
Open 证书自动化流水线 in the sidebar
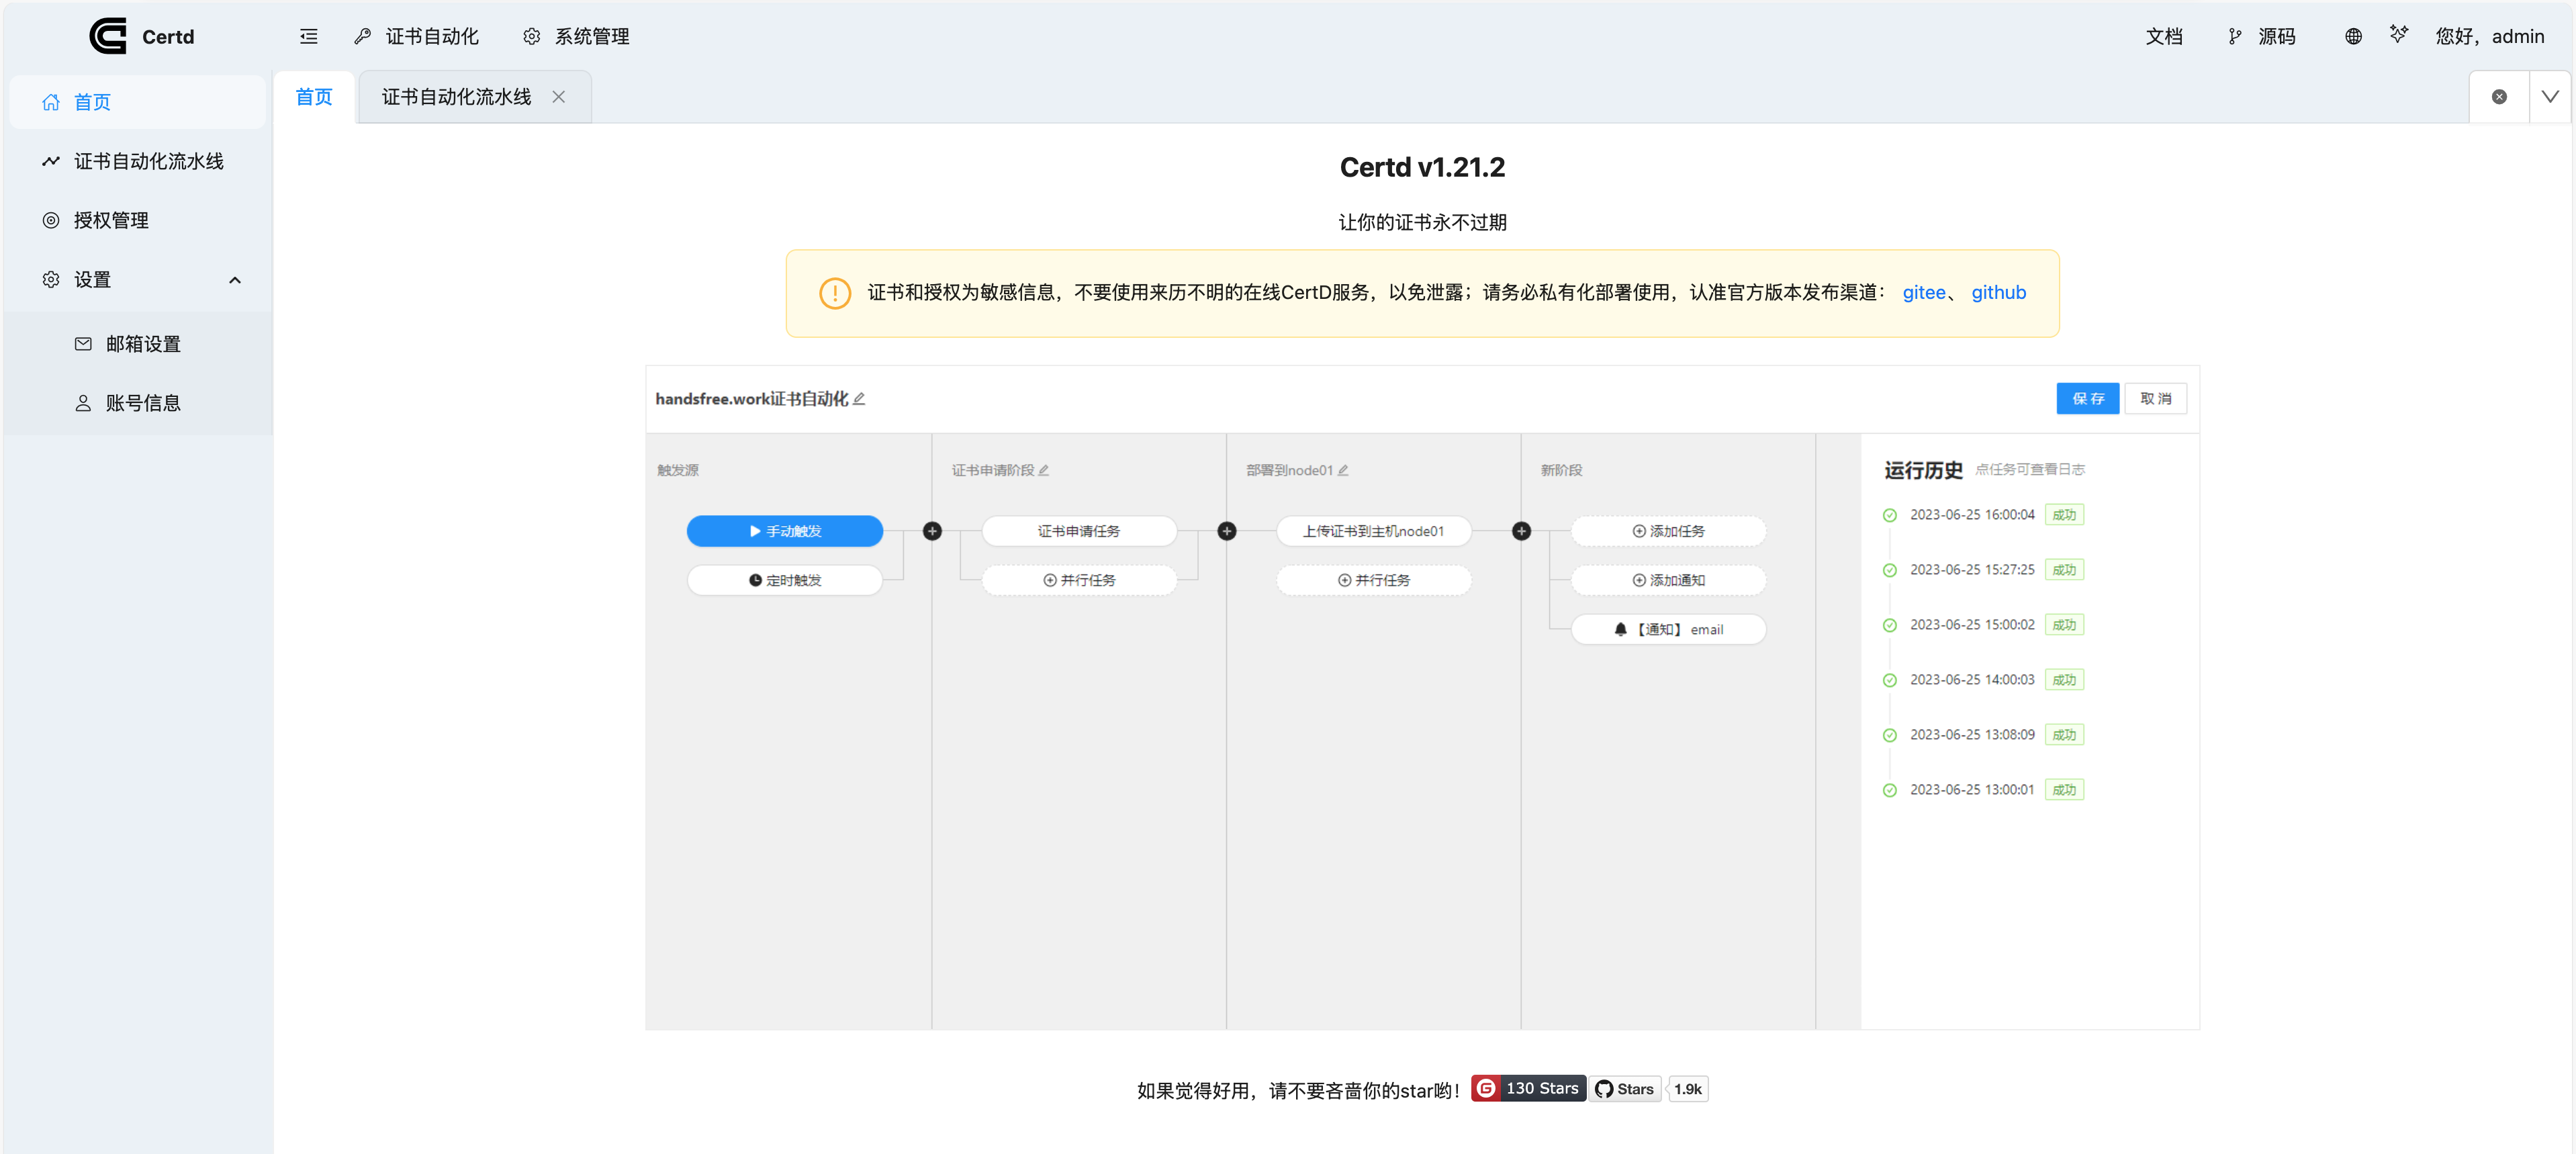137,161
